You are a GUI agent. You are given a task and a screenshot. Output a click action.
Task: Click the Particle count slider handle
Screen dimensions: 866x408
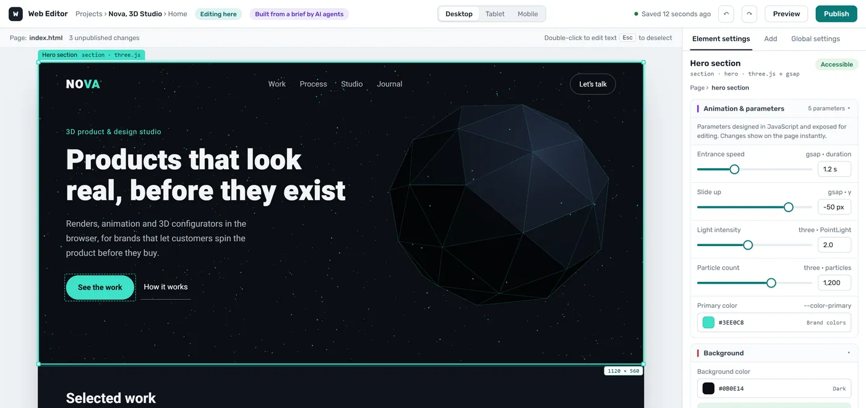click(771, 283)
